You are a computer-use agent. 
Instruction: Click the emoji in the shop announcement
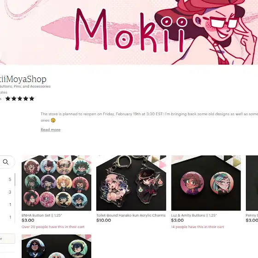(53, 120)
